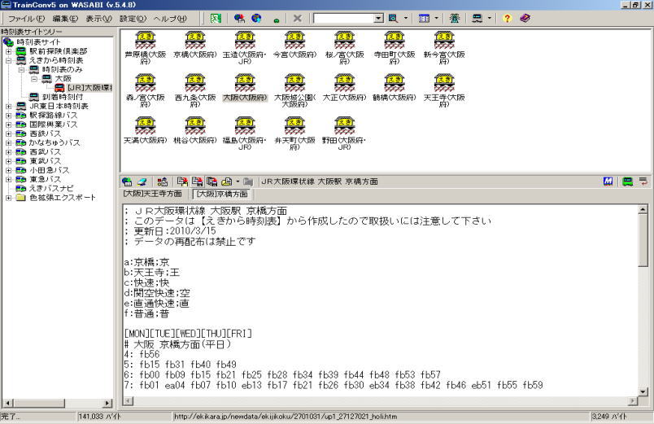The width and height of the screenshot is (654, 424).
Task: Open the ファイル(F) menu
Action: 26,19
